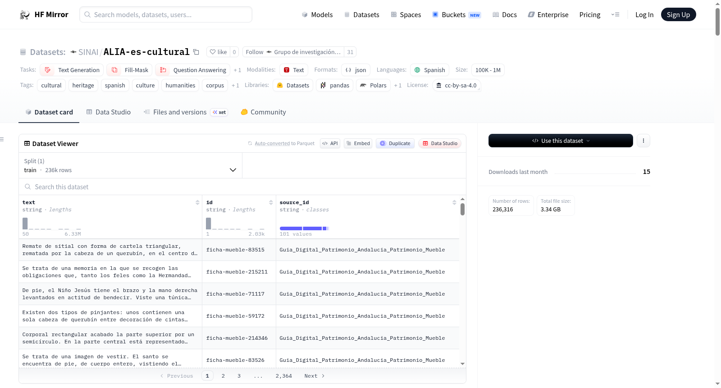
Task: Click the Question Answering task icon
Action: (x=163, y=70)
